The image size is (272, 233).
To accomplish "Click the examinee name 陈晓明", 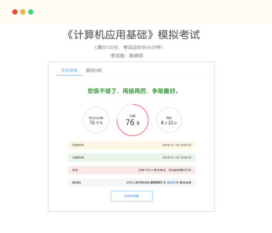I will (x=135, y=56).
